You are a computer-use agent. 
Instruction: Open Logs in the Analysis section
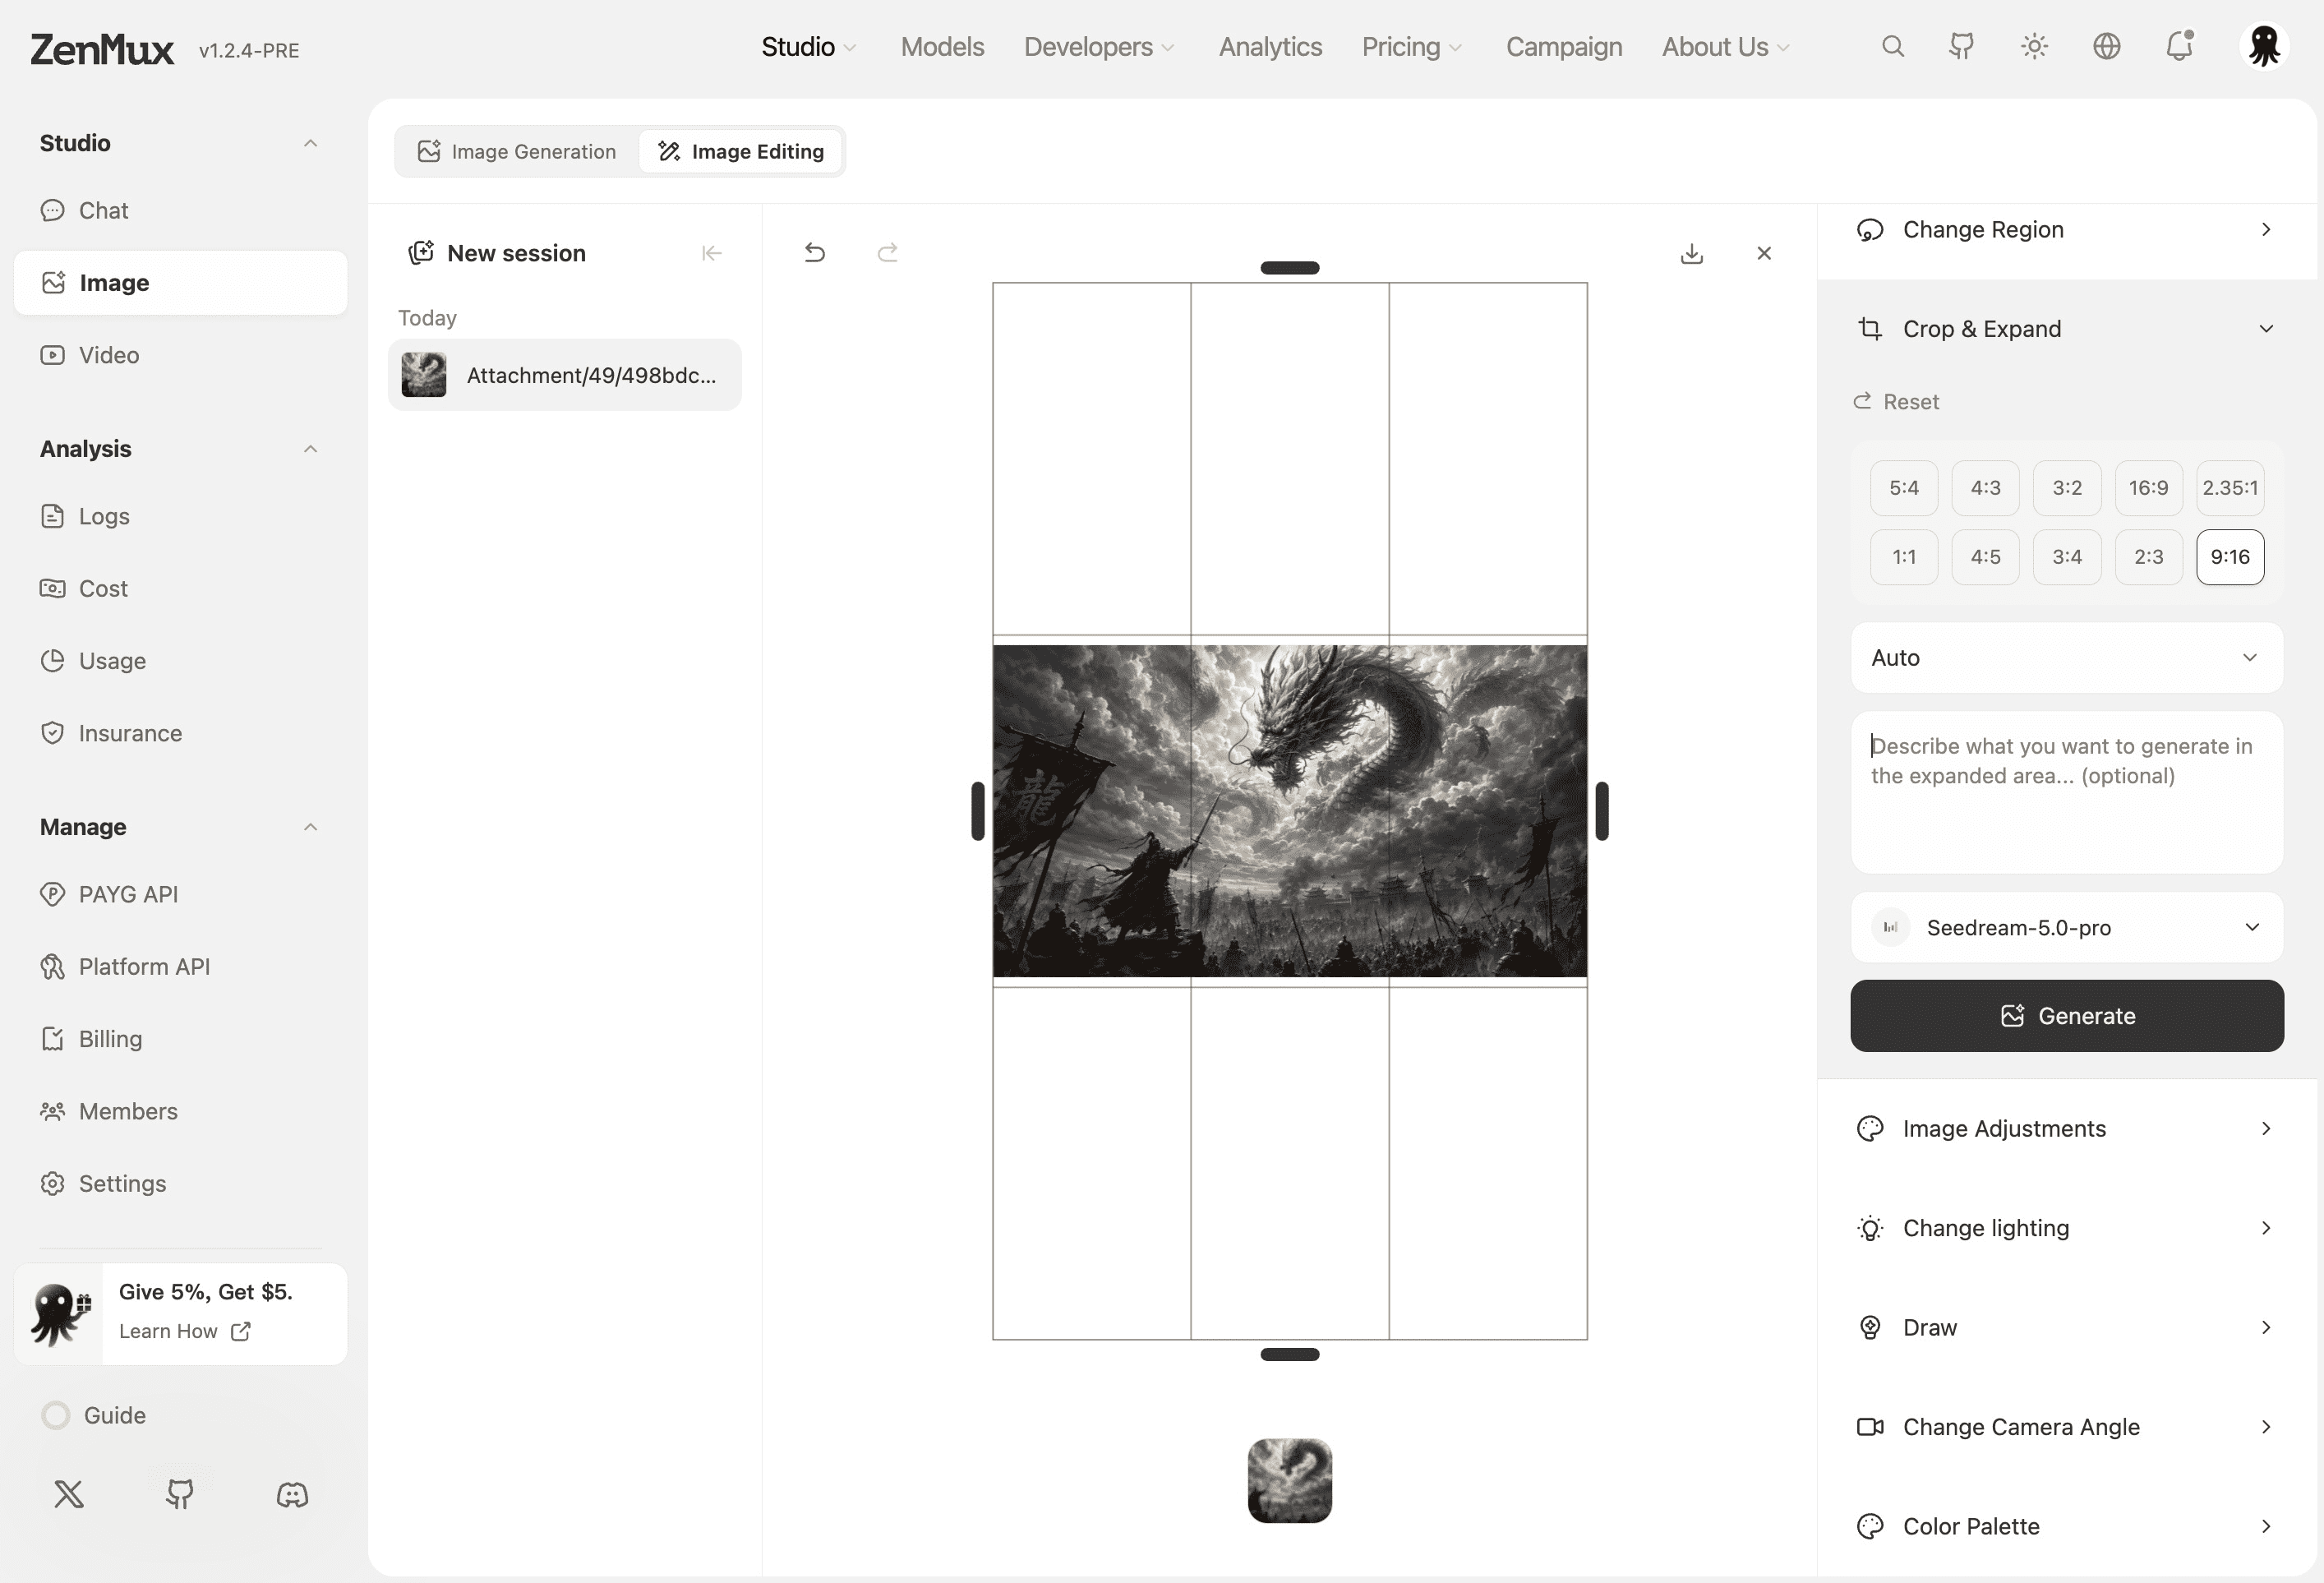pos(181,516)
